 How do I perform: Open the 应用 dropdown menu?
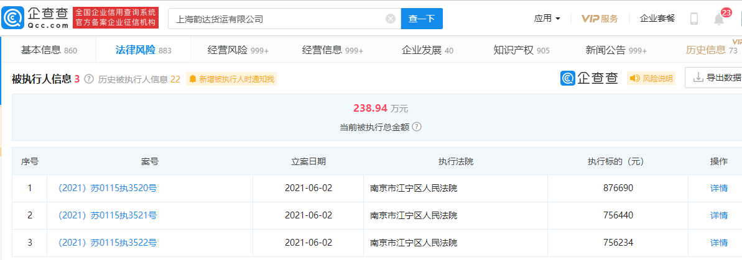coord(547,19)
